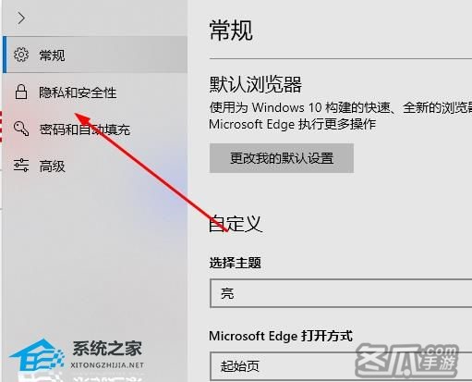
Task: Click the large 常规 page heading
Action: click(231, 30)
